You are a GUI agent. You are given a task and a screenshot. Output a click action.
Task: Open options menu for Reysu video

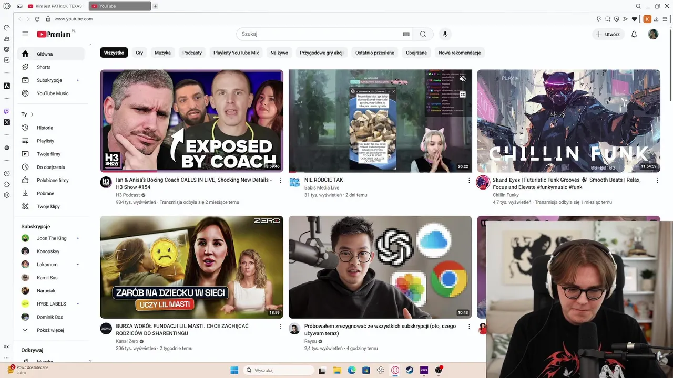469,326
